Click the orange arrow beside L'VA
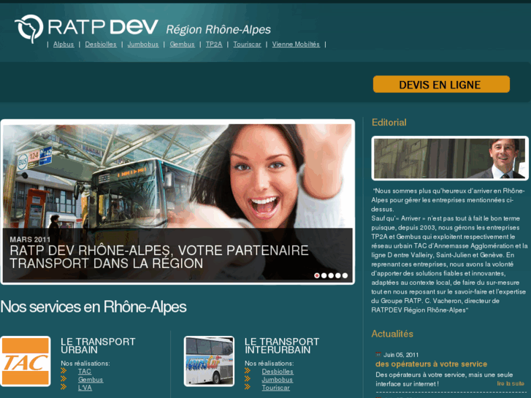Viewport: 531px width, 398px height. 64,387
